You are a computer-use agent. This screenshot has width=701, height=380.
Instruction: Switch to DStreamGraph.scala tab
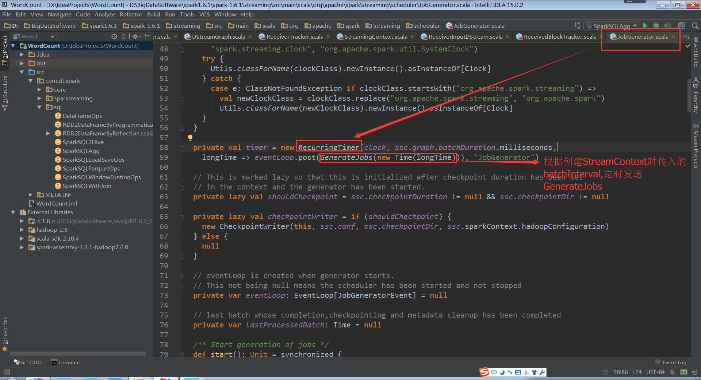coord(218,37)
